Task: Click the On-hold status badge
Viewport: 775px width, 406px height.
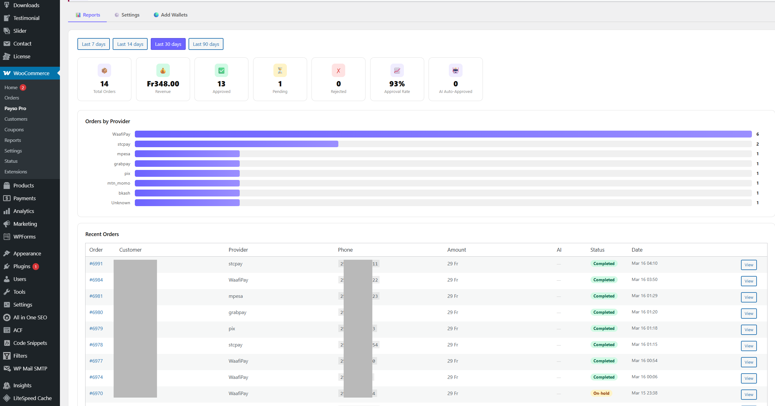Action: click(601, 393)
